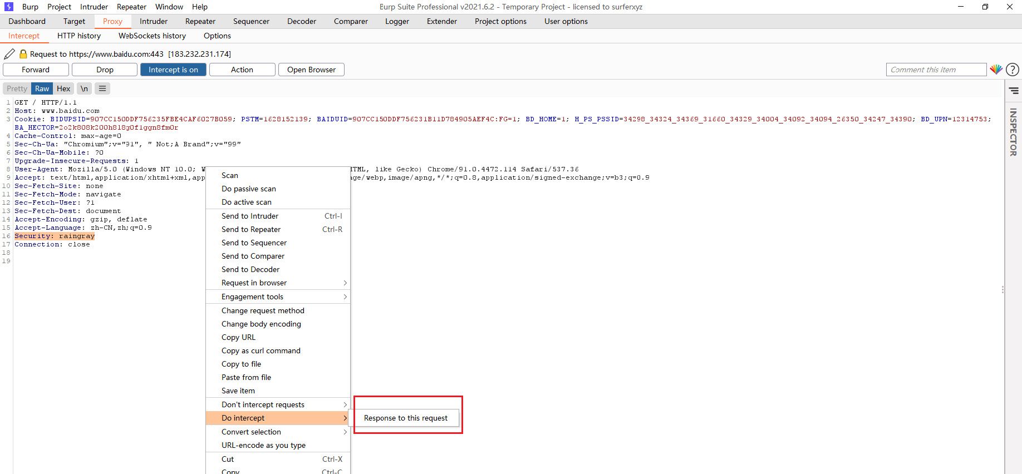Viewport: 1022px width, 474px height.
Task: Toggle URL-encode as you type
Action: (x=278, y=445)
